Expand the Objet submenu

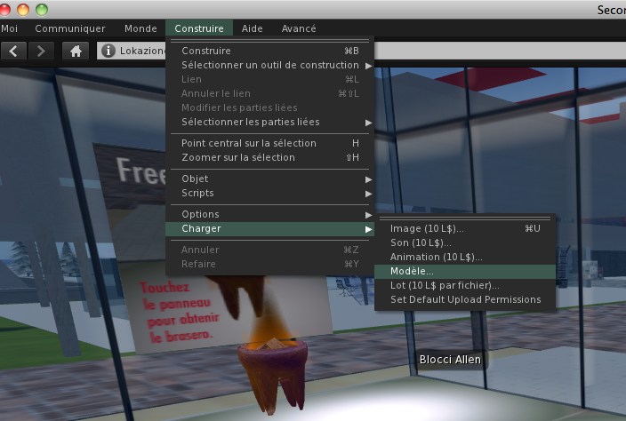click(270, 179)
